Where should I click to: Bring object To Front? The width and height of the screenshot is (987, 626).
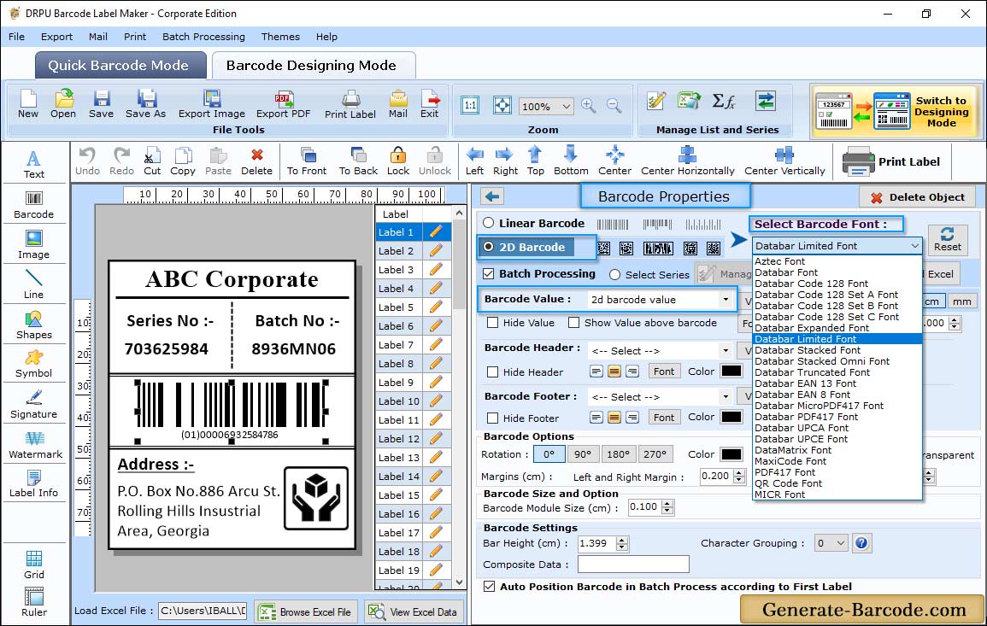pyautogui.click(x=307, y=161)
